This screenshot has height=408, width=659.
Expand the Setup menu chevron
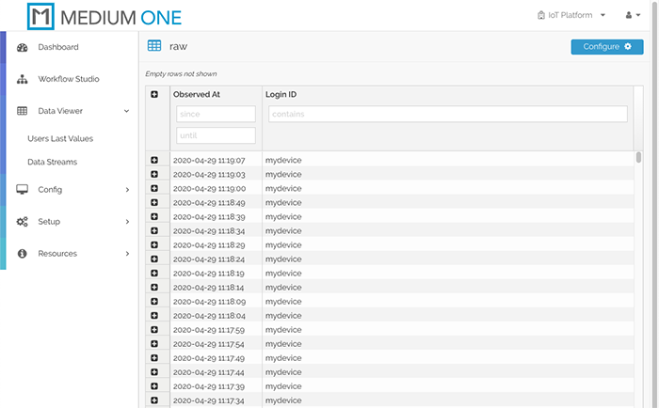pos(126,222)
